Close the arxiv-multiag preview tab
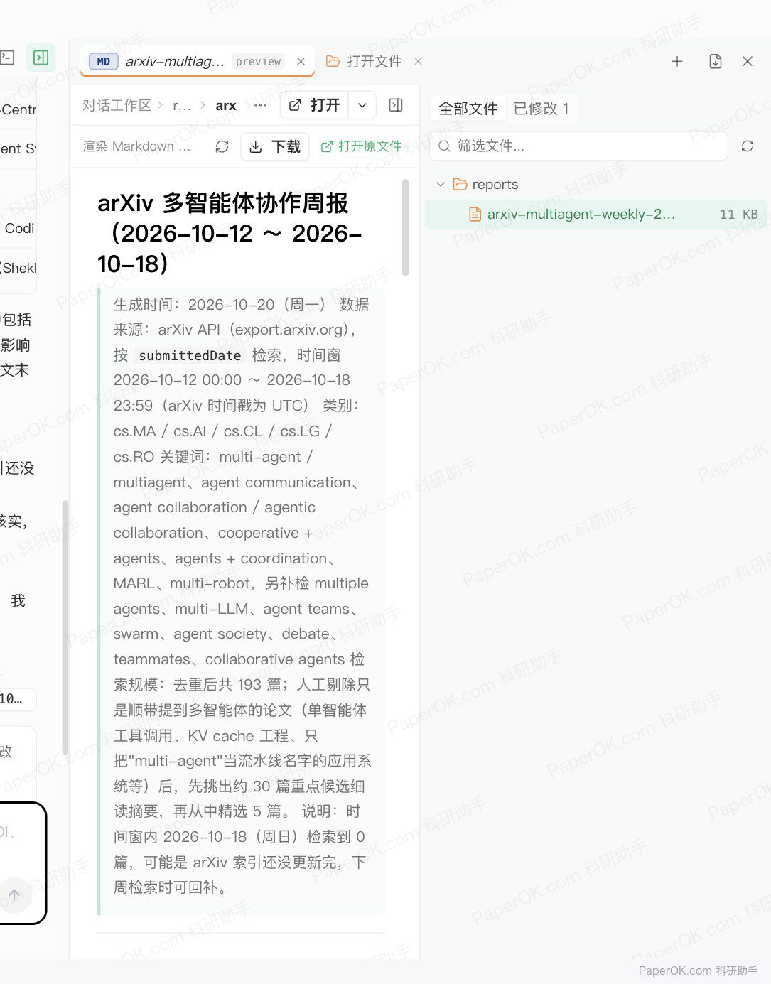Screen dimensions: 771x984 click(301, 61)
